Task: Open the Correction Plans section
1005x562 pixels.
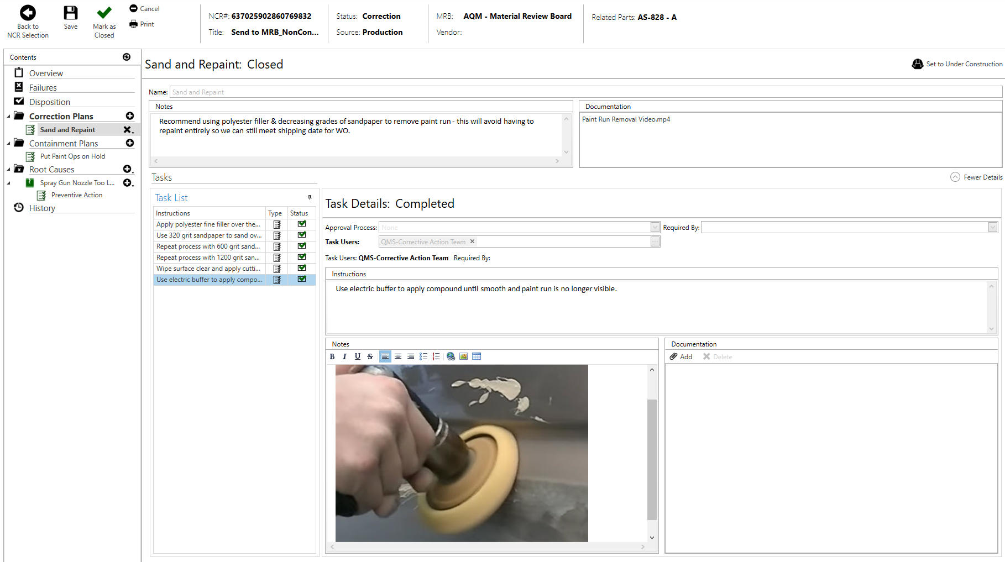Action: pyautogui.click(x=61, y=116)
